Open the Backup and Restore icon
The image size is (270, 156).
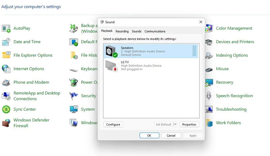click(x=74, y=28)
